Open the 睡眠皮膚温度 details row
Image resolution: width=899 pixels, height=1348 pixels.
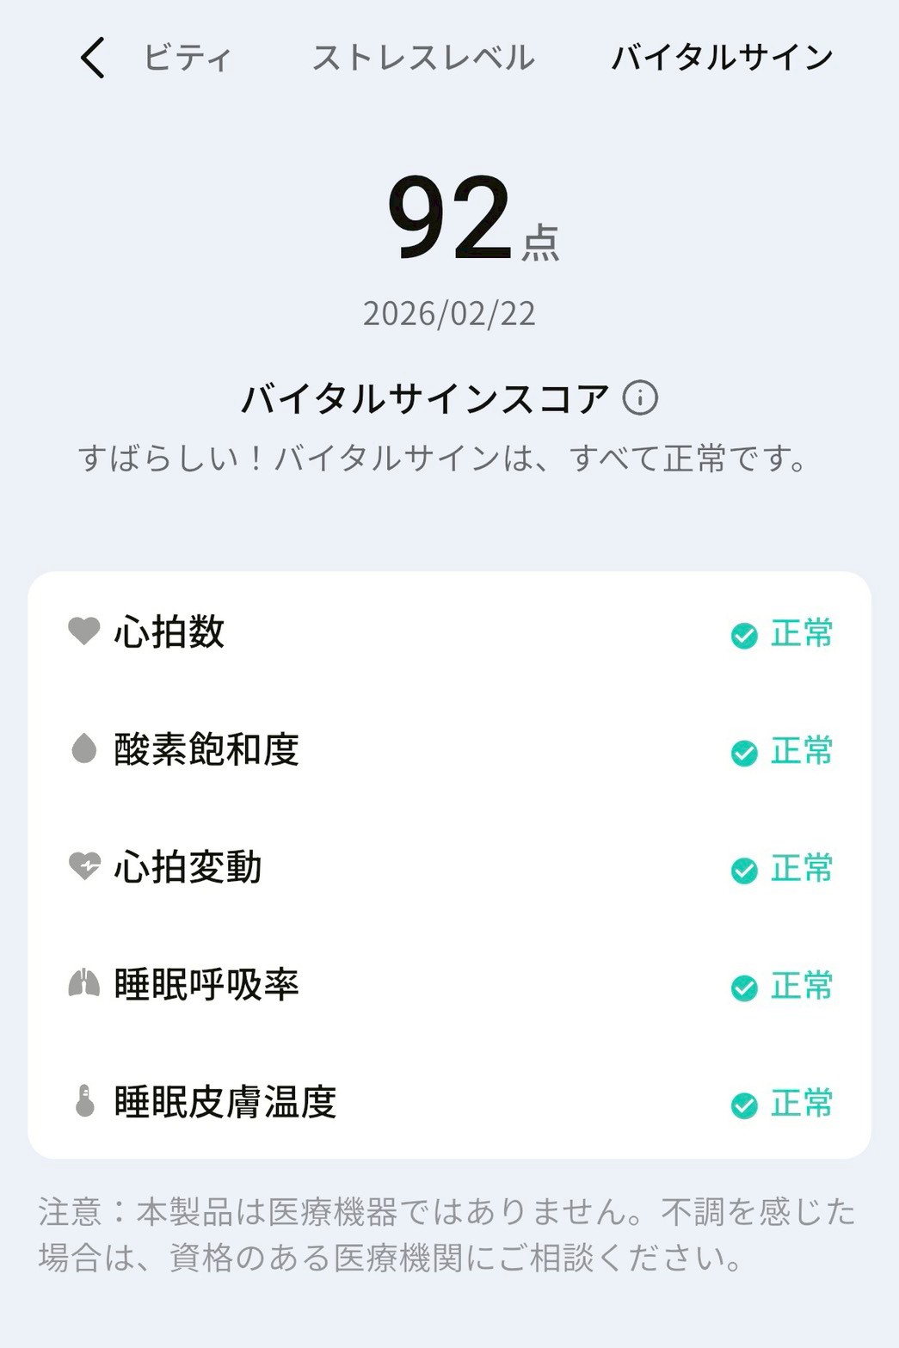449,1103
